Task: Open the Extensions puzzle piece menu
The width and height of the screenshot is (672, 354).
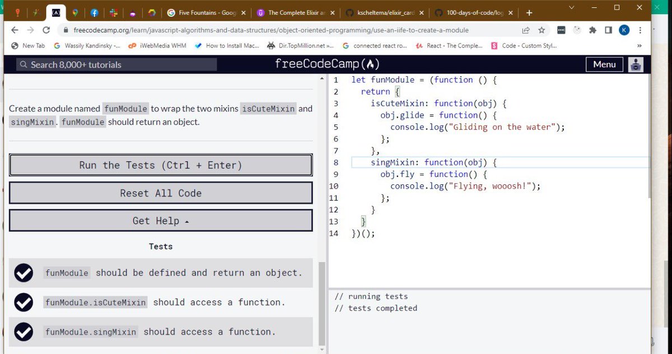Action: pos(593,30)
